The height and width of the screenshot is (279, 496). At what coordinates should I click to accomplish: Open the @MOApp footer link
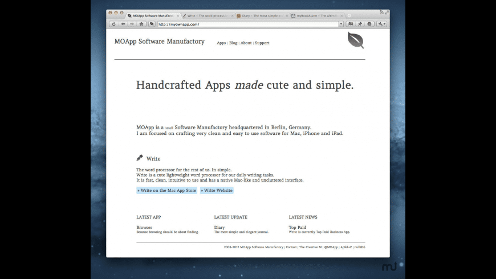click(x=331, y=248)
